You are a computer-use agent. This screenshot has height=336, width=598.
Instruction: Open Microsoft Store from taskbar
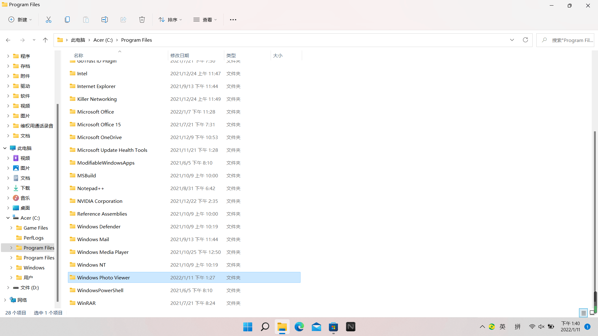tap(334, 327)
